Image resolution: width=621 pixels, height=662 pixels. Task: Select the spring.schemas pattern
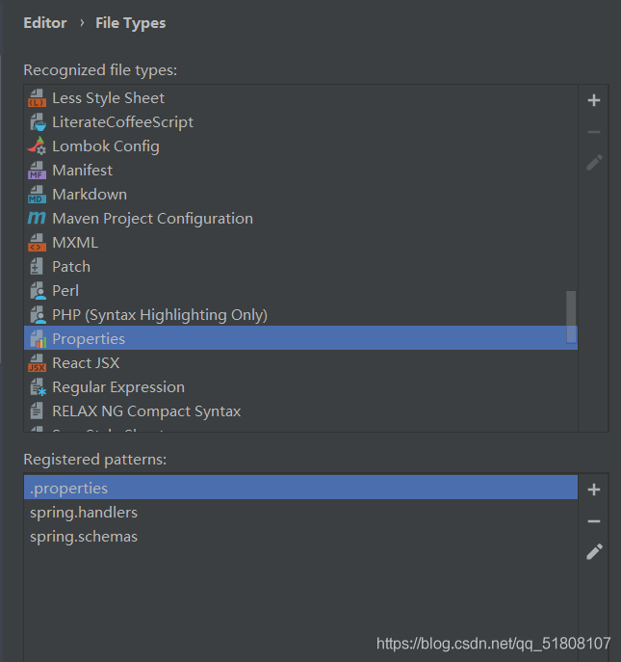click(84, 537)
